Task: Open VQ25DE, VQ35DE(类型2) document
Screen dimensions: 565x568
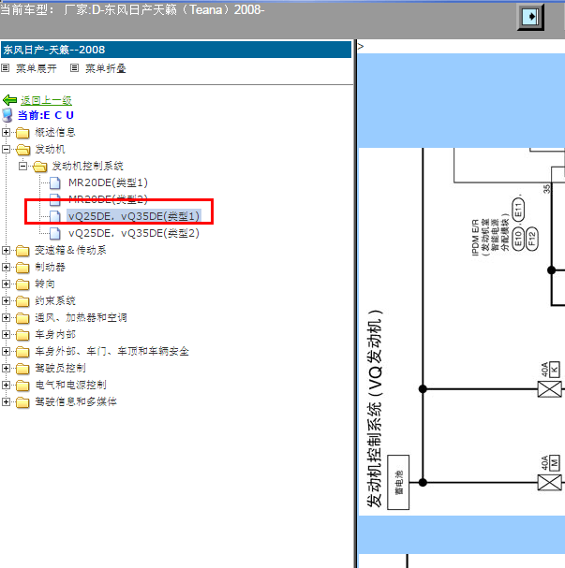Action: (134, 233)
